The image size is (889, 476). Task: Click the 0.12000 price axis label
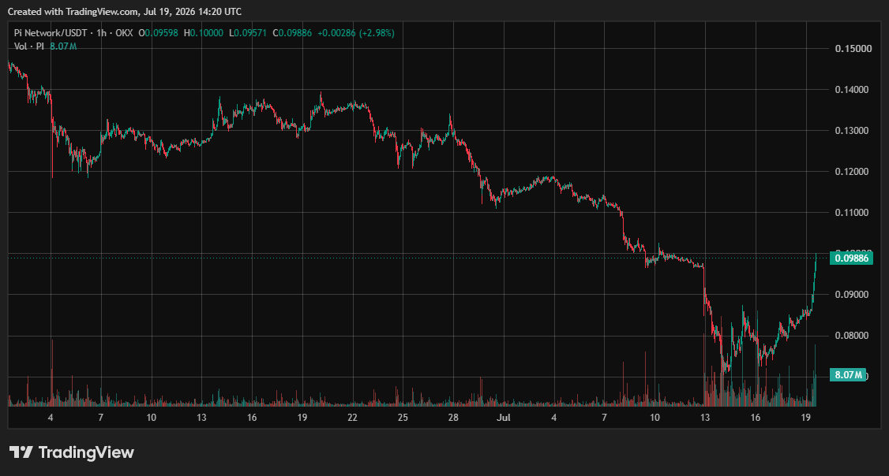pos(852,172)
